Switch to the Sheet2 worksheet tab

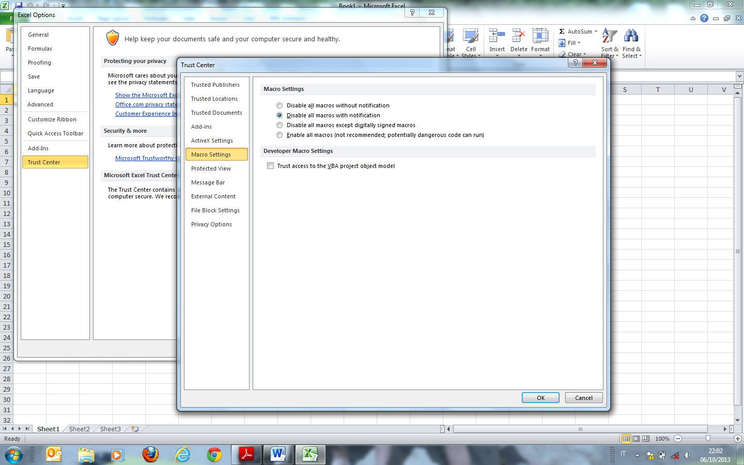tap(80, 429)
